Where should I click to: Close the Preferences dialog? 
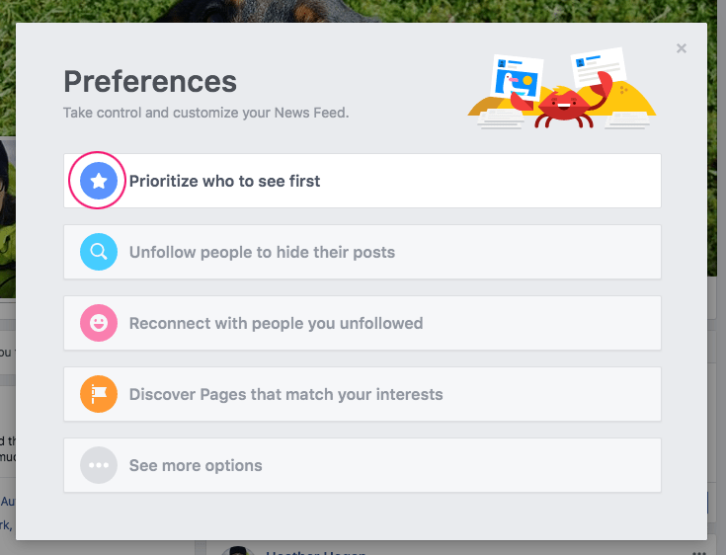point(682,48)
